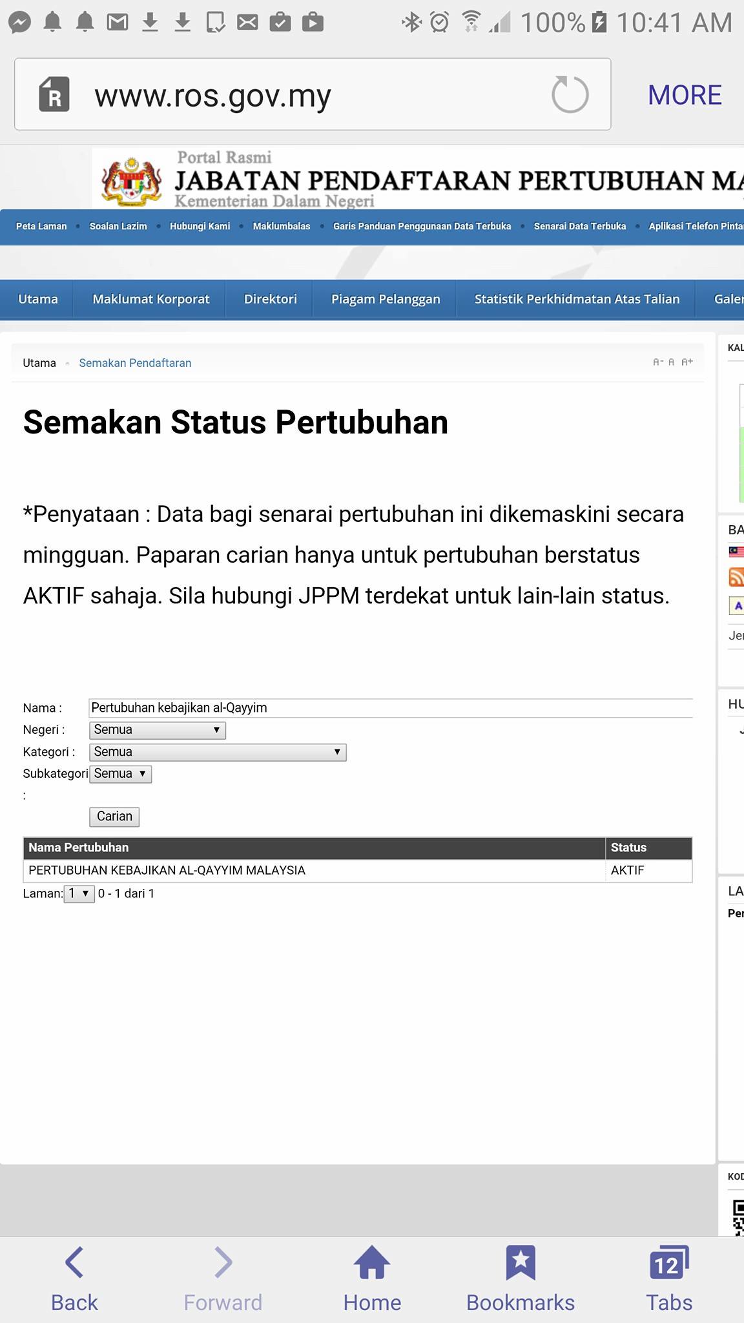Viewport: 744px width, 1323px height.
Task: Click the Status column header
Action: click(x=649, y=848)
